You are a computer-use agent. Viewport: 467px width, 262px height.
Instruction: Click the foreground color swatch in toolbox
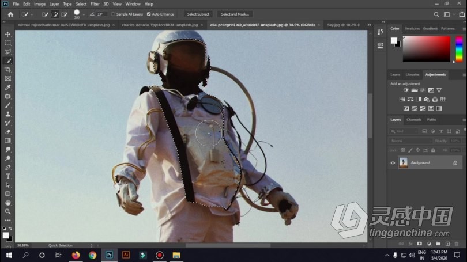tap(6, 236)
